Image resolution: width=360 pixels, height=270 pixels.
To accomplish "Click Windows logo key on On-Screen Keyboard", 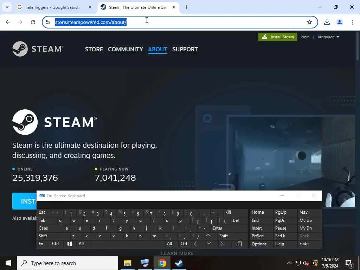I will pyautogui.click(x=70, y=244).
